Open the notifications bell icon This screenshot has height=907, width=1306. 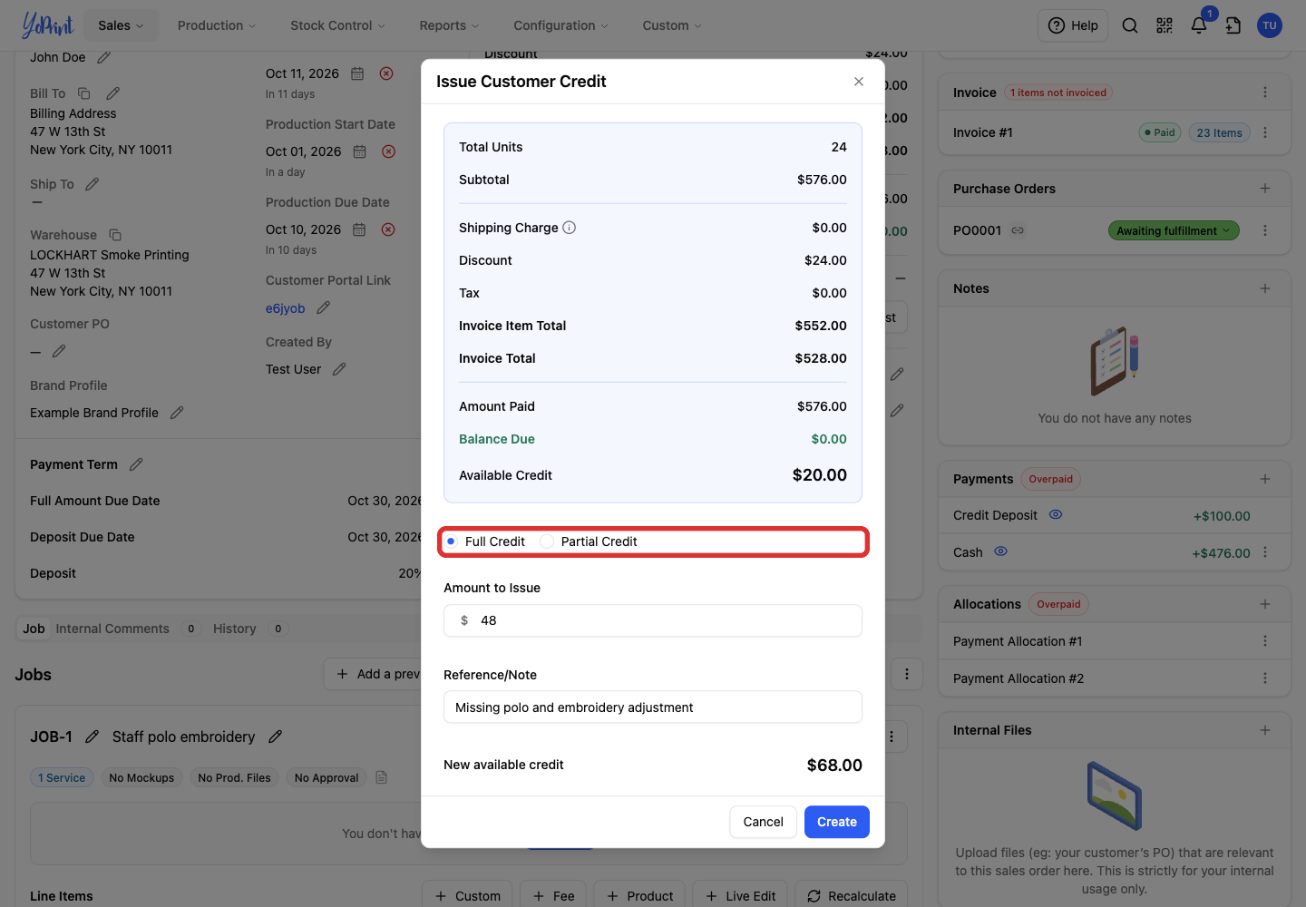pyautogui.click(x=1199, y=25)
